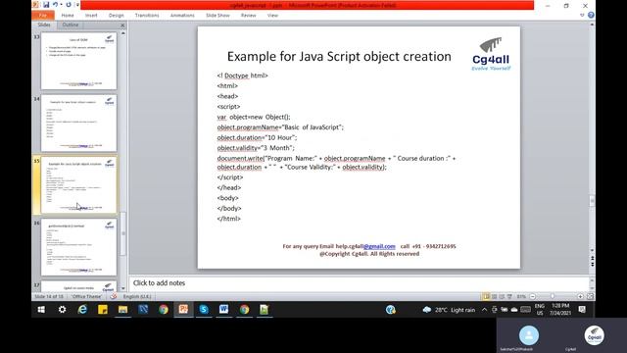The width and height of the screenshot is (627, 353).
Task: Undo the last action
Action: pyautogui.click(x=55, y=5)
